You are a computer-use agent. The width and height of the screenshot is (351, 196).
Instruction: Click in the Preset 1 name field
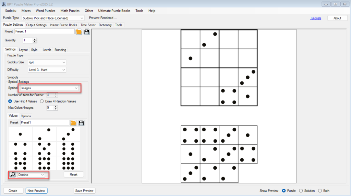[x=44, y=31]
